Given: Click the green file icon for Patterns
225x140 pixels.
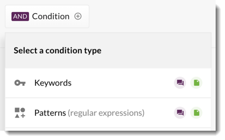Looking at the screenshot, I should click(197, 112).
